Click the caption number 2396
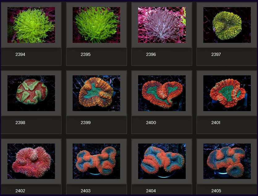This screenshot has height=196, width=258. point(151,54)
